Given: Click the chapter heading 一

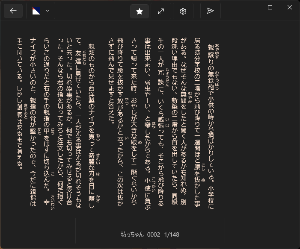Looking at the screenshot, I should pyautogui.click(x=246, y=40).
